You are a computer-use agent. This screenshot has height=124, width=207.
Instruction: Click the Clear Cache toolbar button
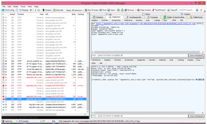144,10
